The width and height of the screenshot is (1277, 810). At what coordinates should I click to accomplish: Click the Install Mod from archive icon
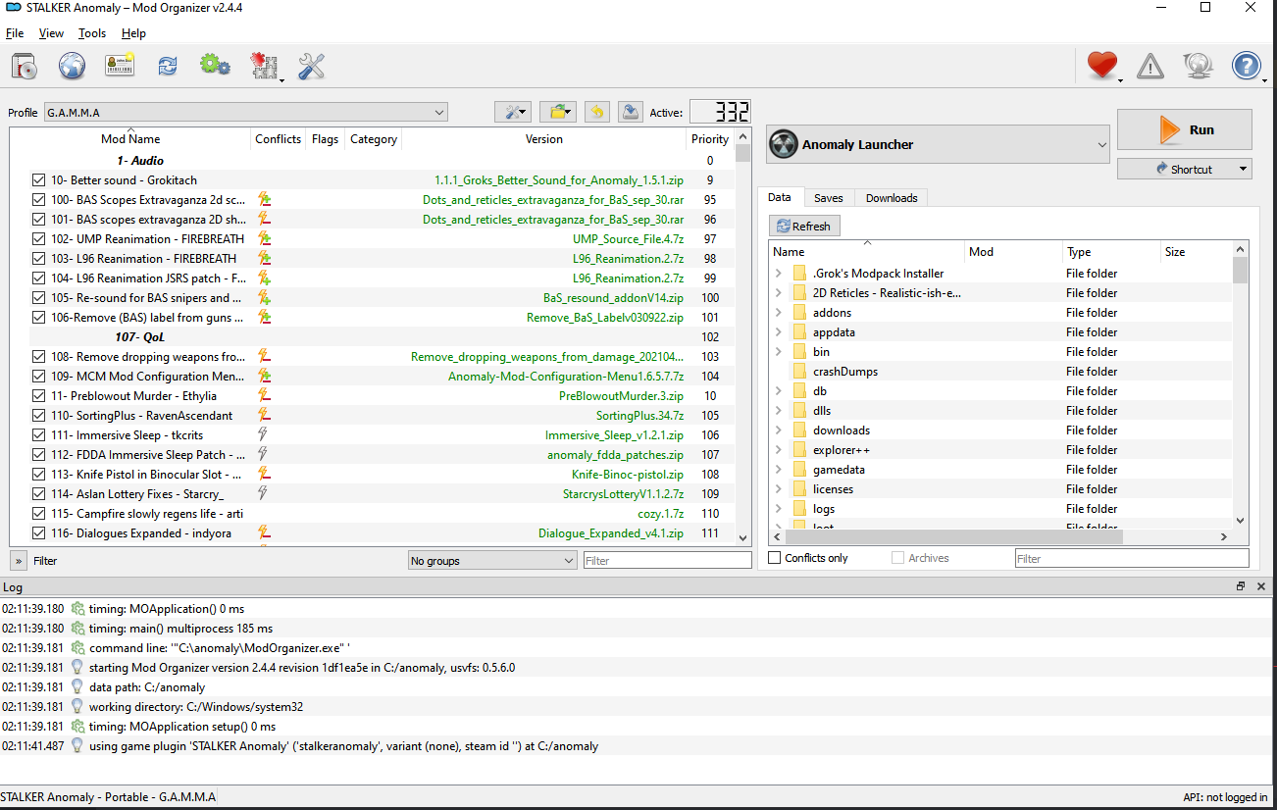(25, 67)
